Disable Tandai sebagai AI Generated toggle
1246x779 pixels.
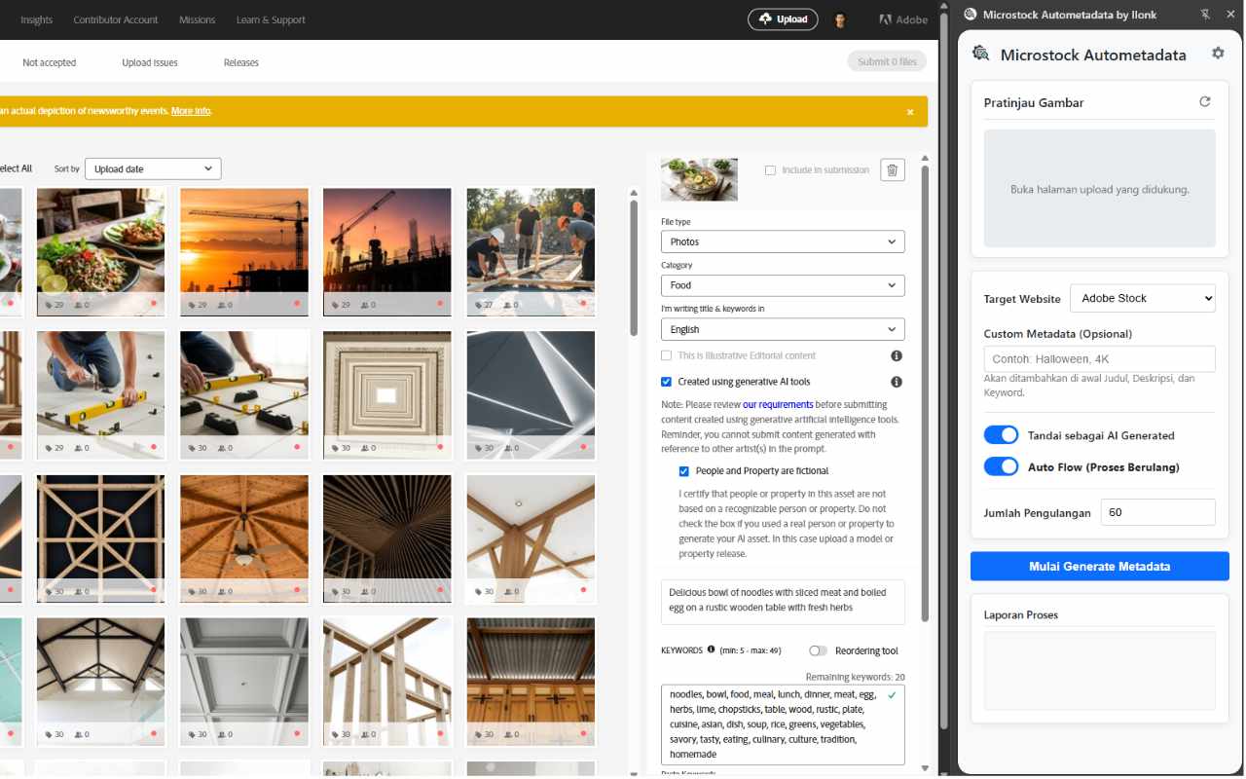(1001, 435)
